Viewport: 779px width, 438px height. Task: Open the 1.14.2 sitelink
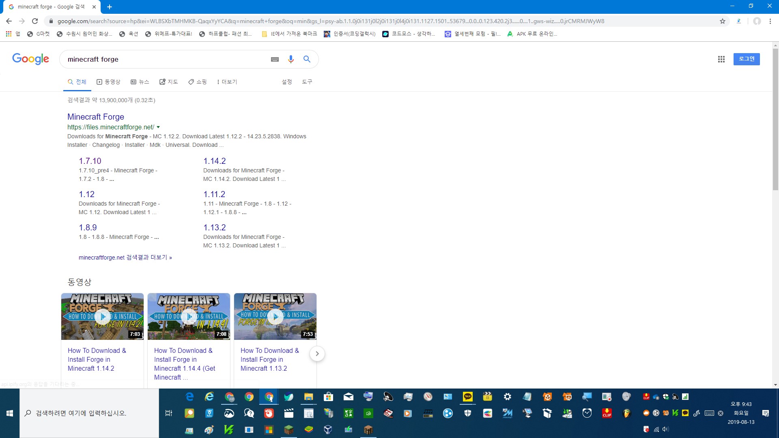215,161
